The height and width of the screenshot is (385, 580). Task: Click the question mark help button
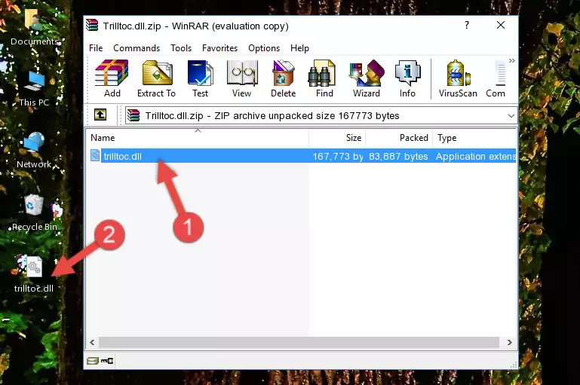[x=467, y=25]
